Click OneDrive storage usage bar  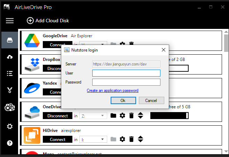point(169,116)
